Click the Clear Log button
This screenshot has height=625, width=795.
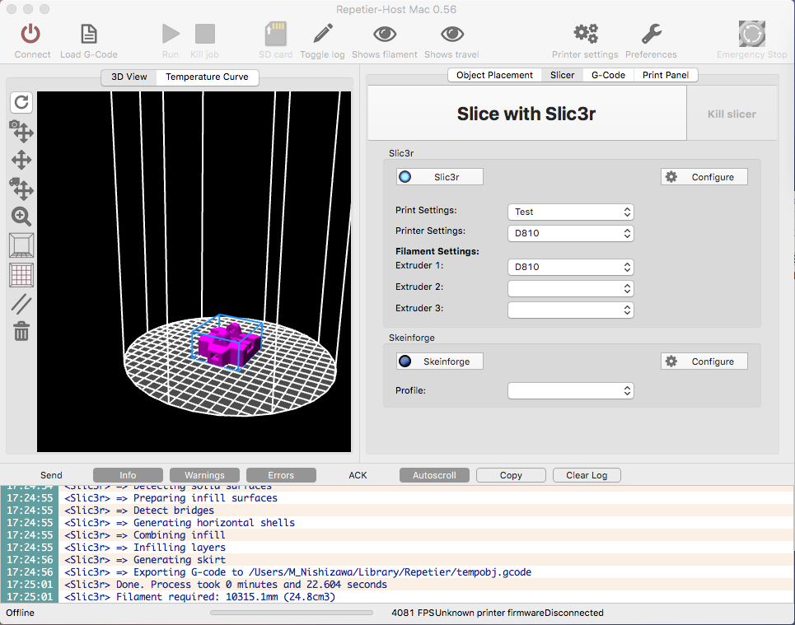pyautogui.click(x=587, y=475)
